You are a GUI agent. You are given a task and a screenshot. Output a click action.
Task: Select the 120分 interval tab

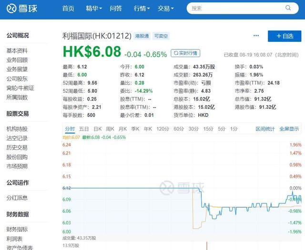click(163, 129)
